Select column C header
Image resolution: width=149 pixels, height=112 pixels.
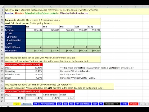(51, 7)
